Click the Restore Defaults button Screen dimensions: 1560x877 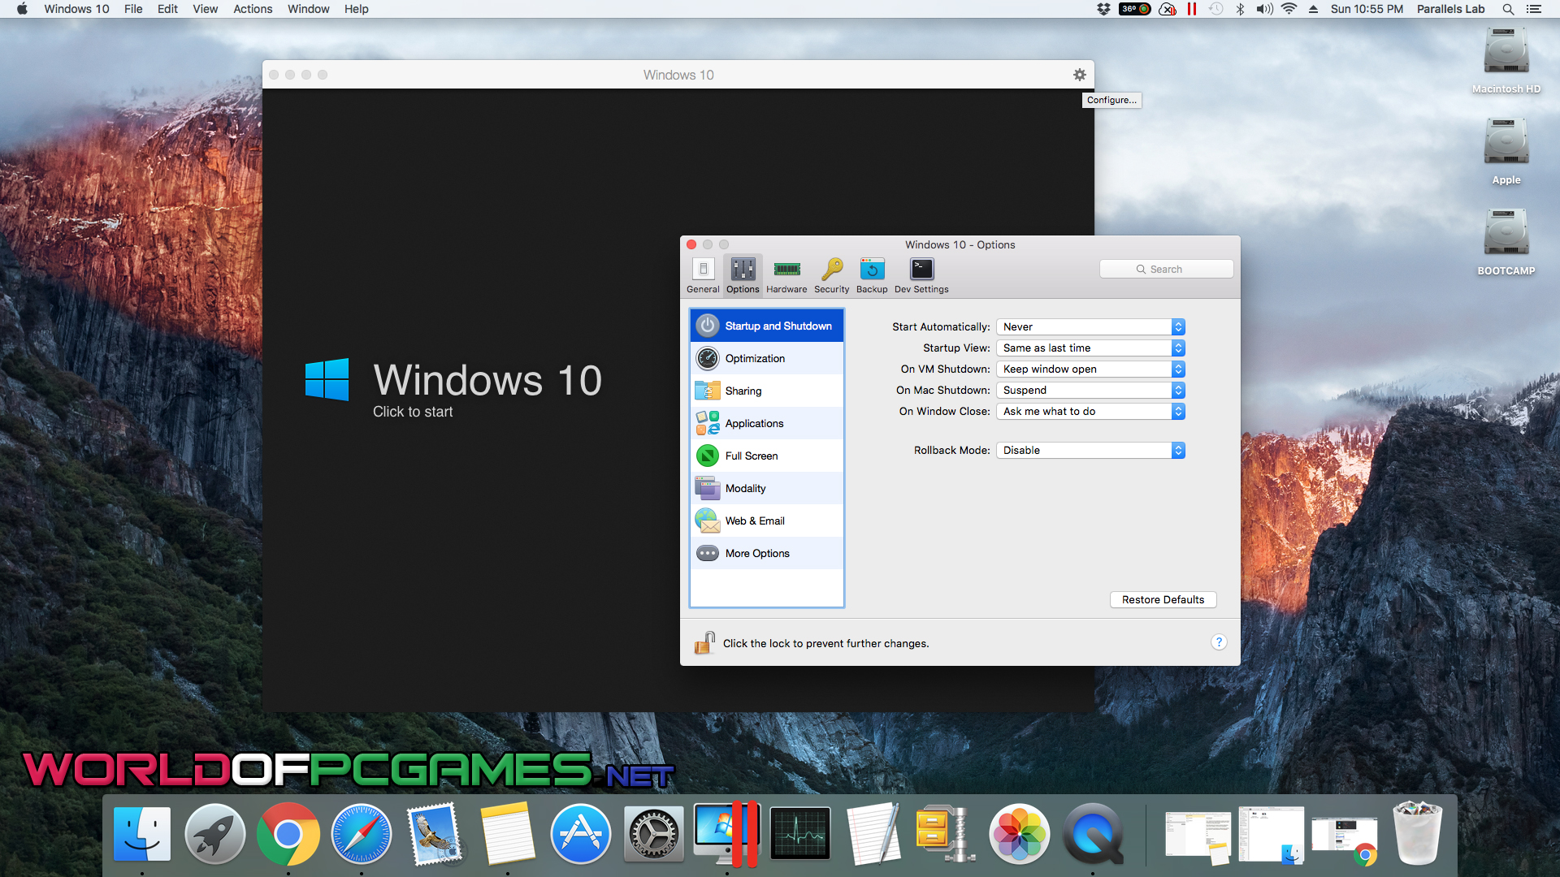point(1163,599)
